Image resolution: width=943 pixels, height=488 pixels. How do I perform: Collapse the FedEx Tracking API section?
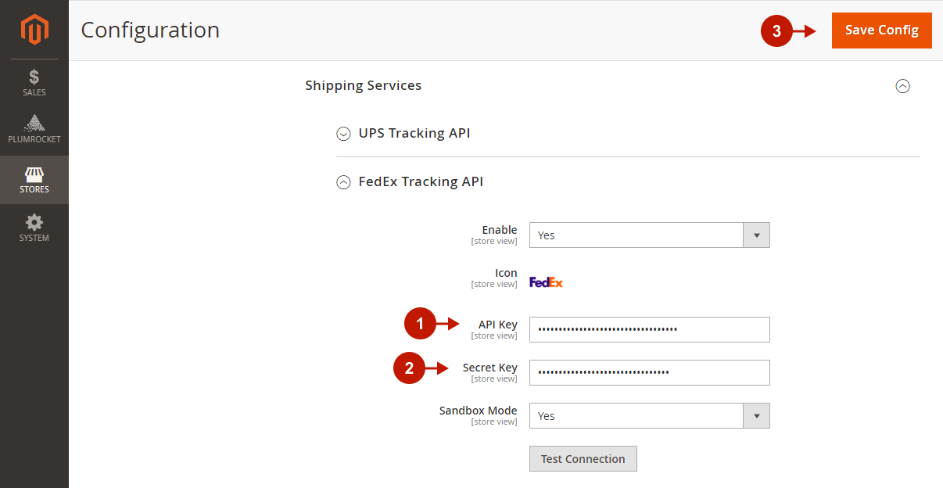click(343, 182)
